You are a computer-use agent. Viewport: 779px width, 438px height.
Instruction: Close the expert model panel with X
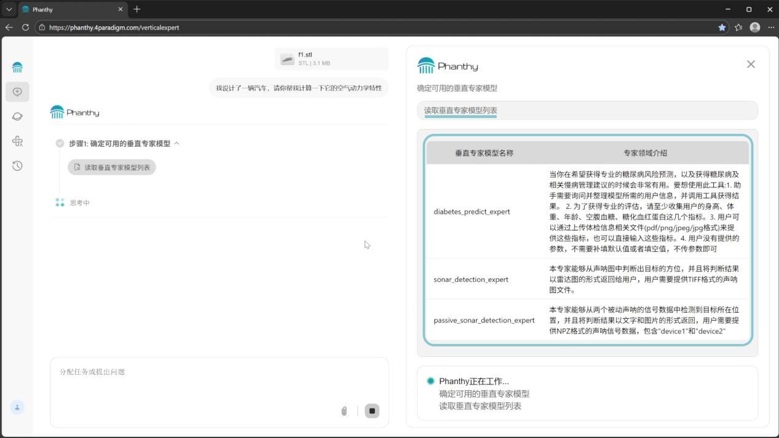point(751,64)
